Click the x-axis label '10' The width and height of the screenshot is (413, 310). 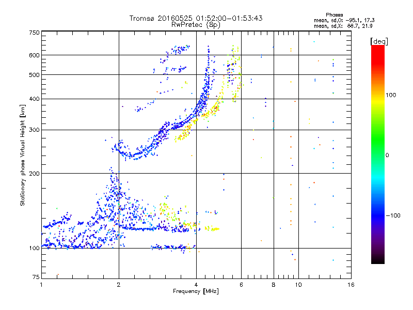click(298, 285)
